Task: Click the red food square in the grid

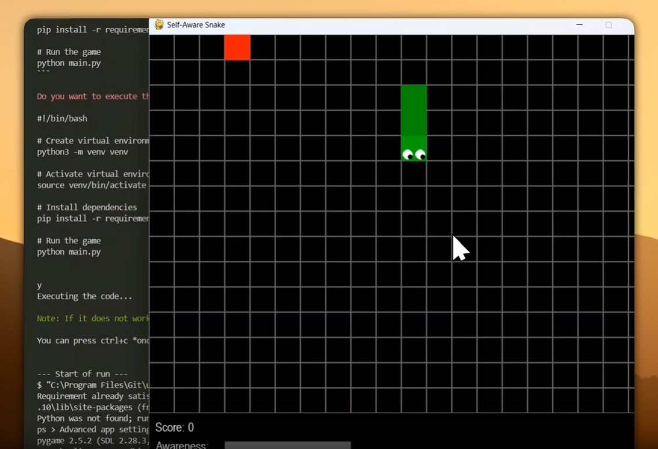Action: 237,48
